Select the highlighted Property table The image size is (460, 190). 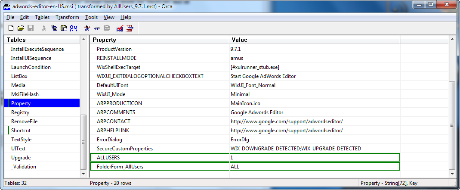tap(42, 103)
